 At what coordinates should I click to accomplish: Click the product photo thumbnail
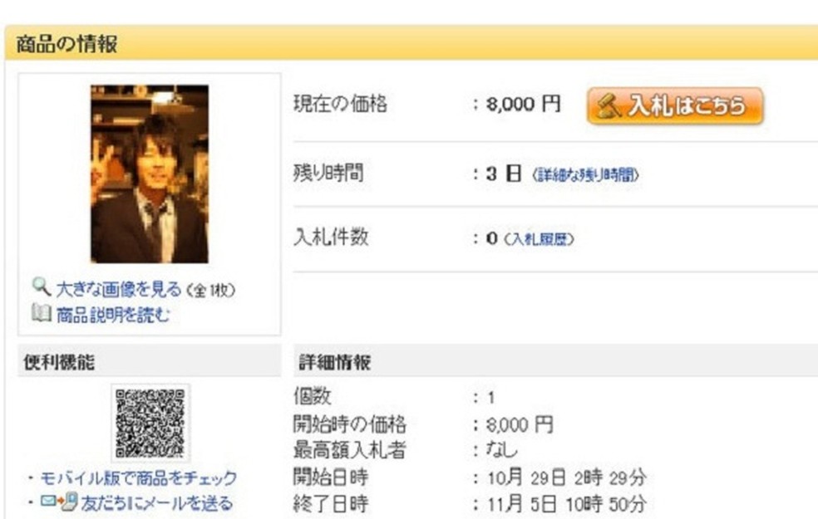point(150,174)
